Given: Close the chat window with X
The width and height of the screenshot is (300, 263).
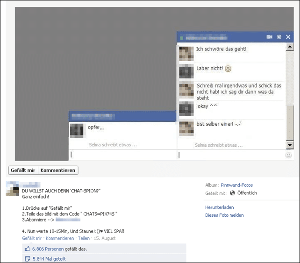Looking at the screenshot, I should coord(288,37).
